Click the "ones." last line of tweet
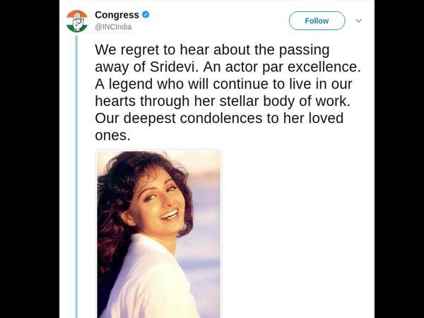424x318 pixels. coord(113,136)
